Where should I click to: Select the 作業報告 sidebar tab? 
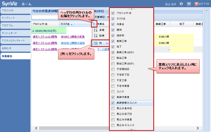(15, 56)
